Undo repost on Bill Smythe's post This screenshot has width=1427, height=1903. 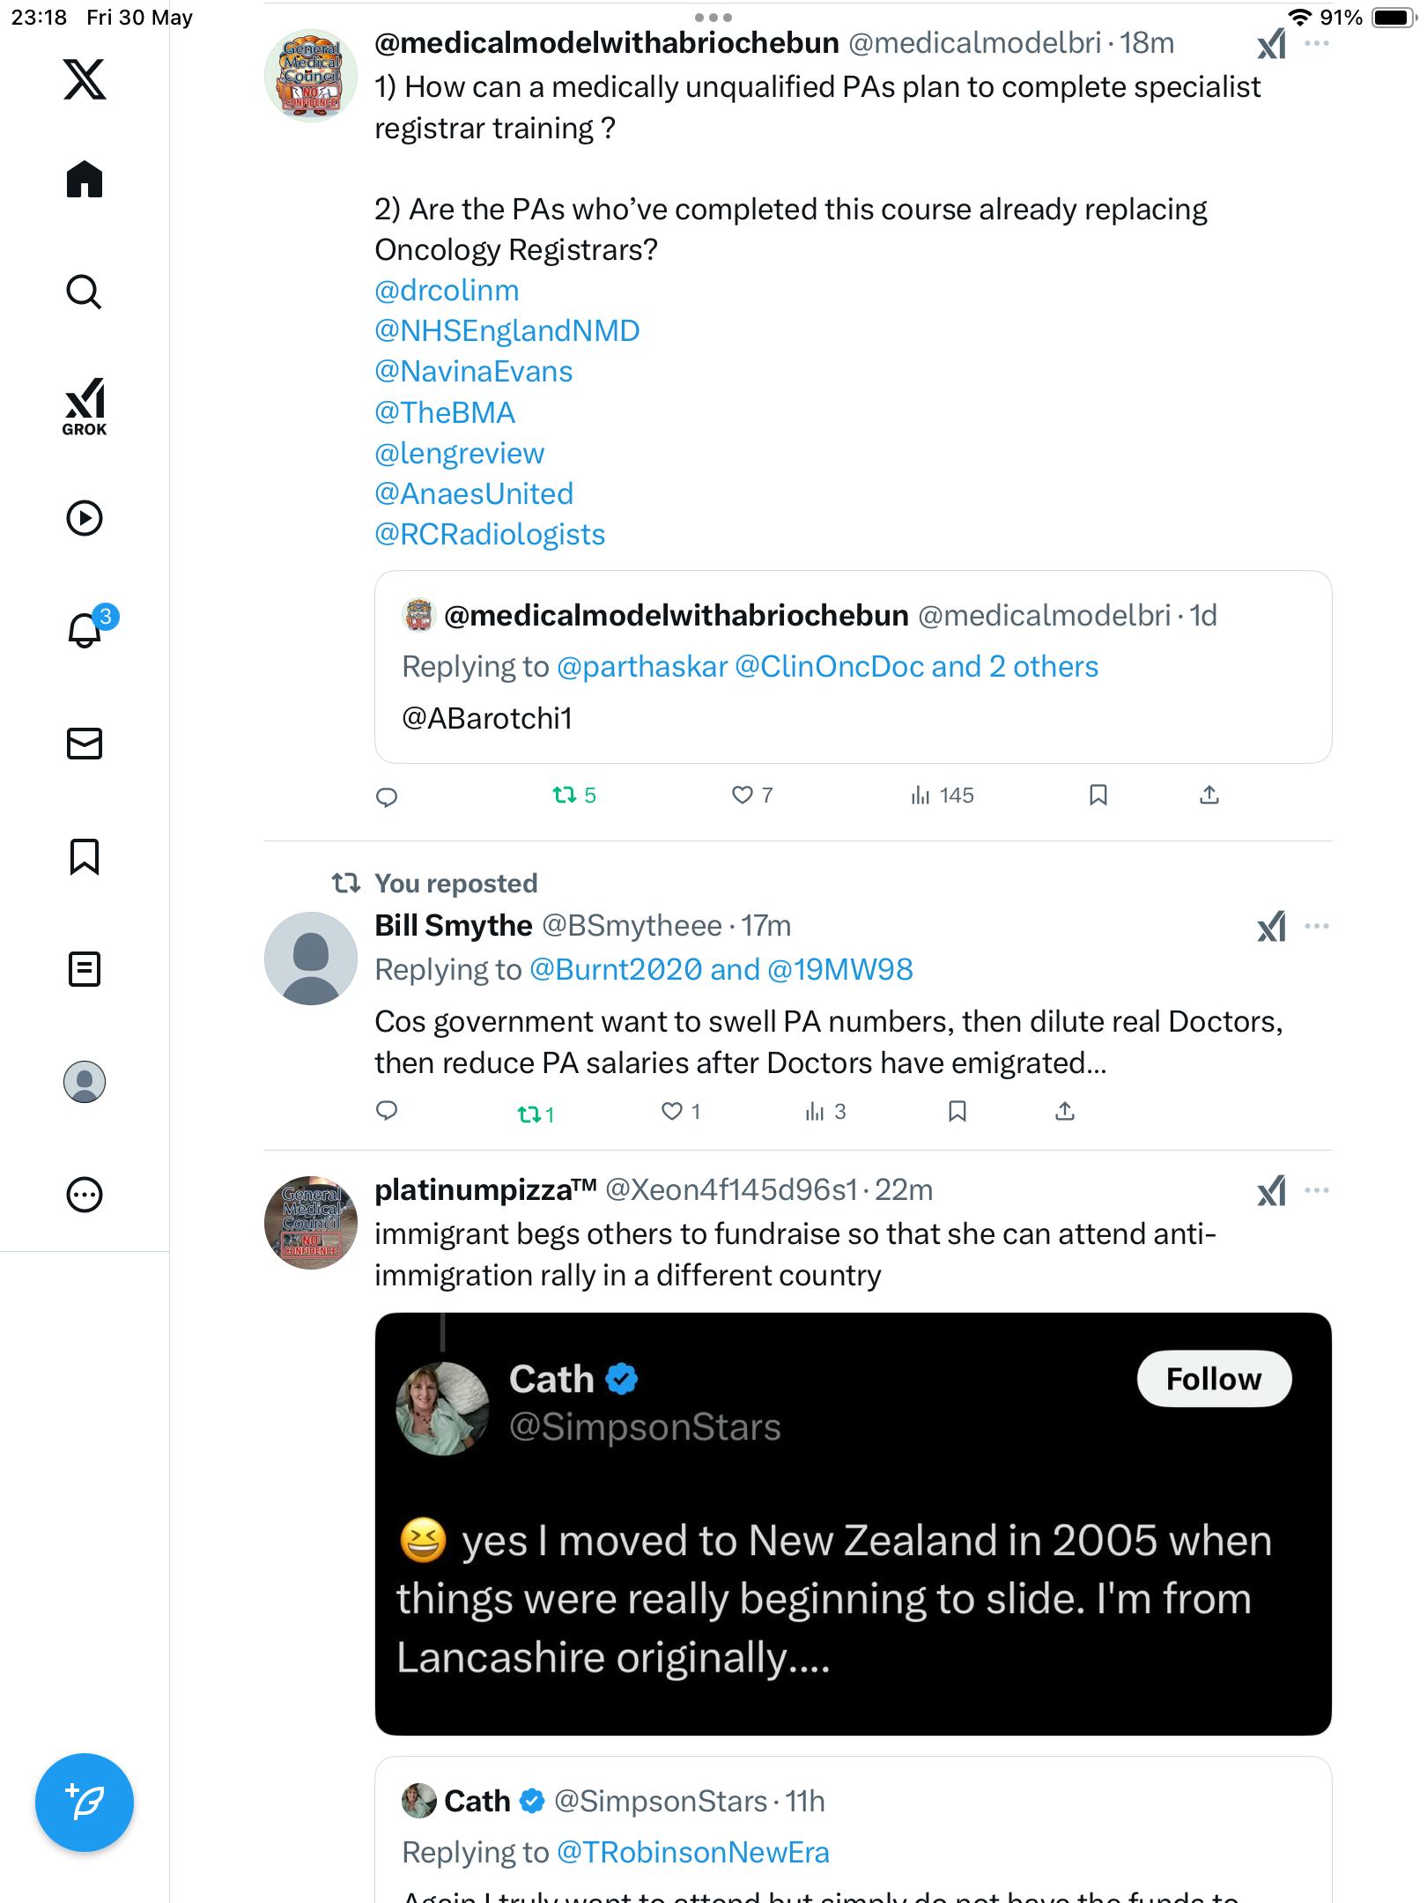(536, 1114)
